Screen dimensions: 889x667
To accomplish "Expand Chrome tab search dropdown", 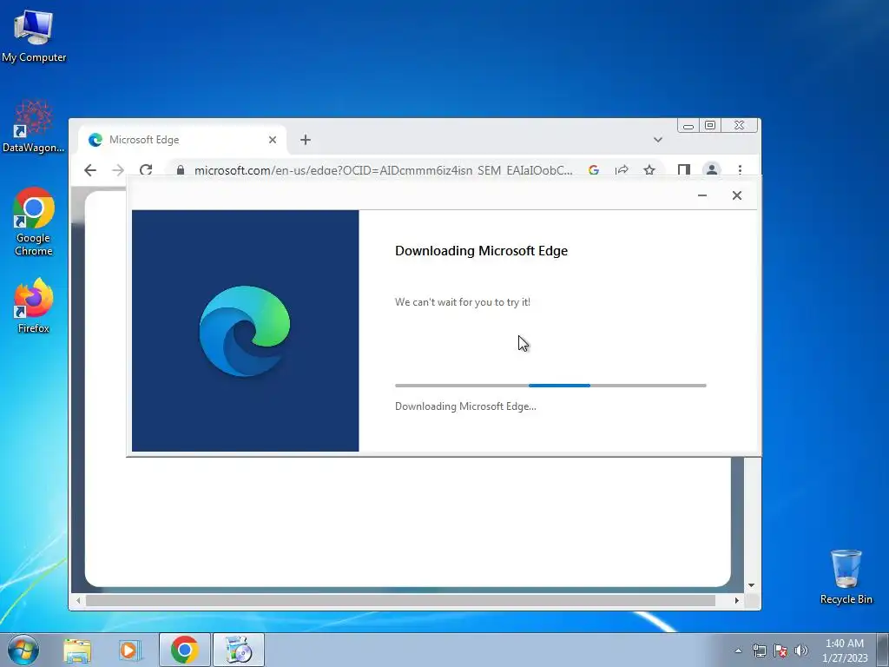I will (658, 140).
